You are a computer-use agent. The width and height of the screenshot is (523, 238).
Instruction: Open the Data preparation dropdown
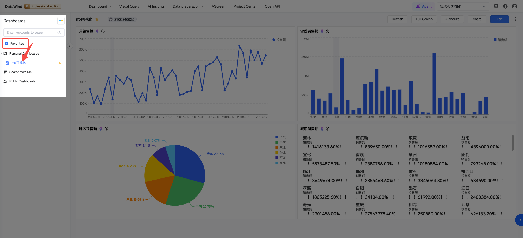(188, 6)
